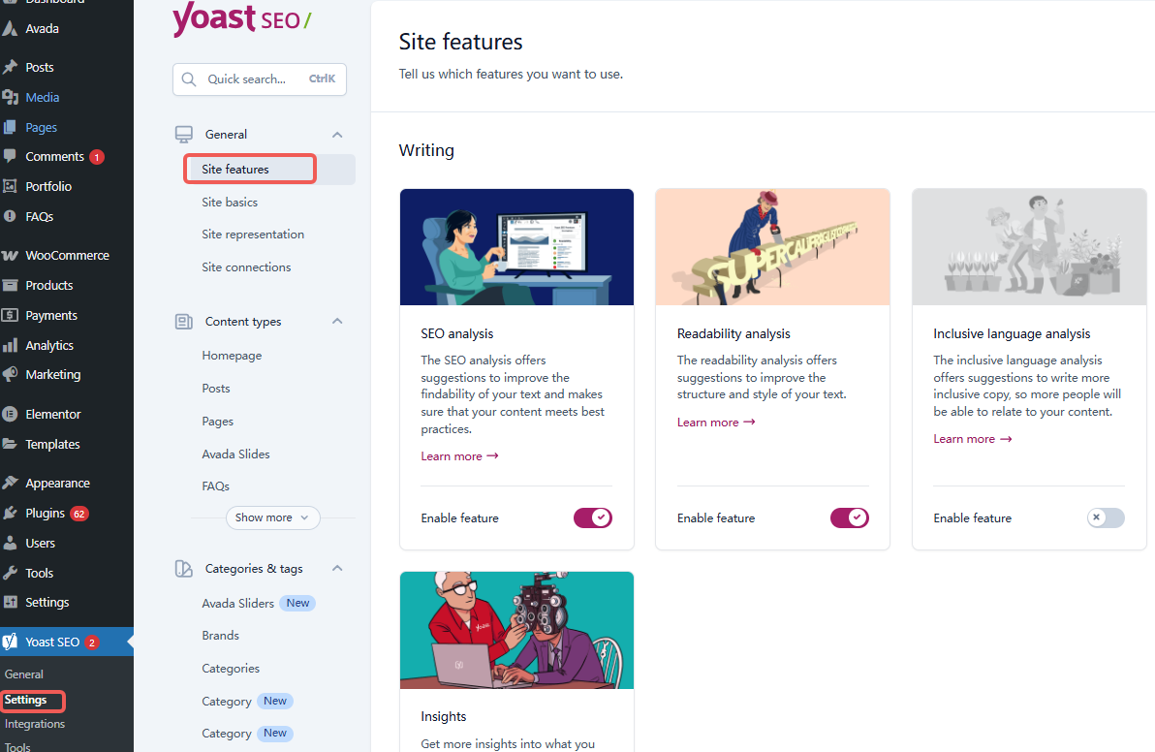Collapse the General section

click(x=337, y=135)
